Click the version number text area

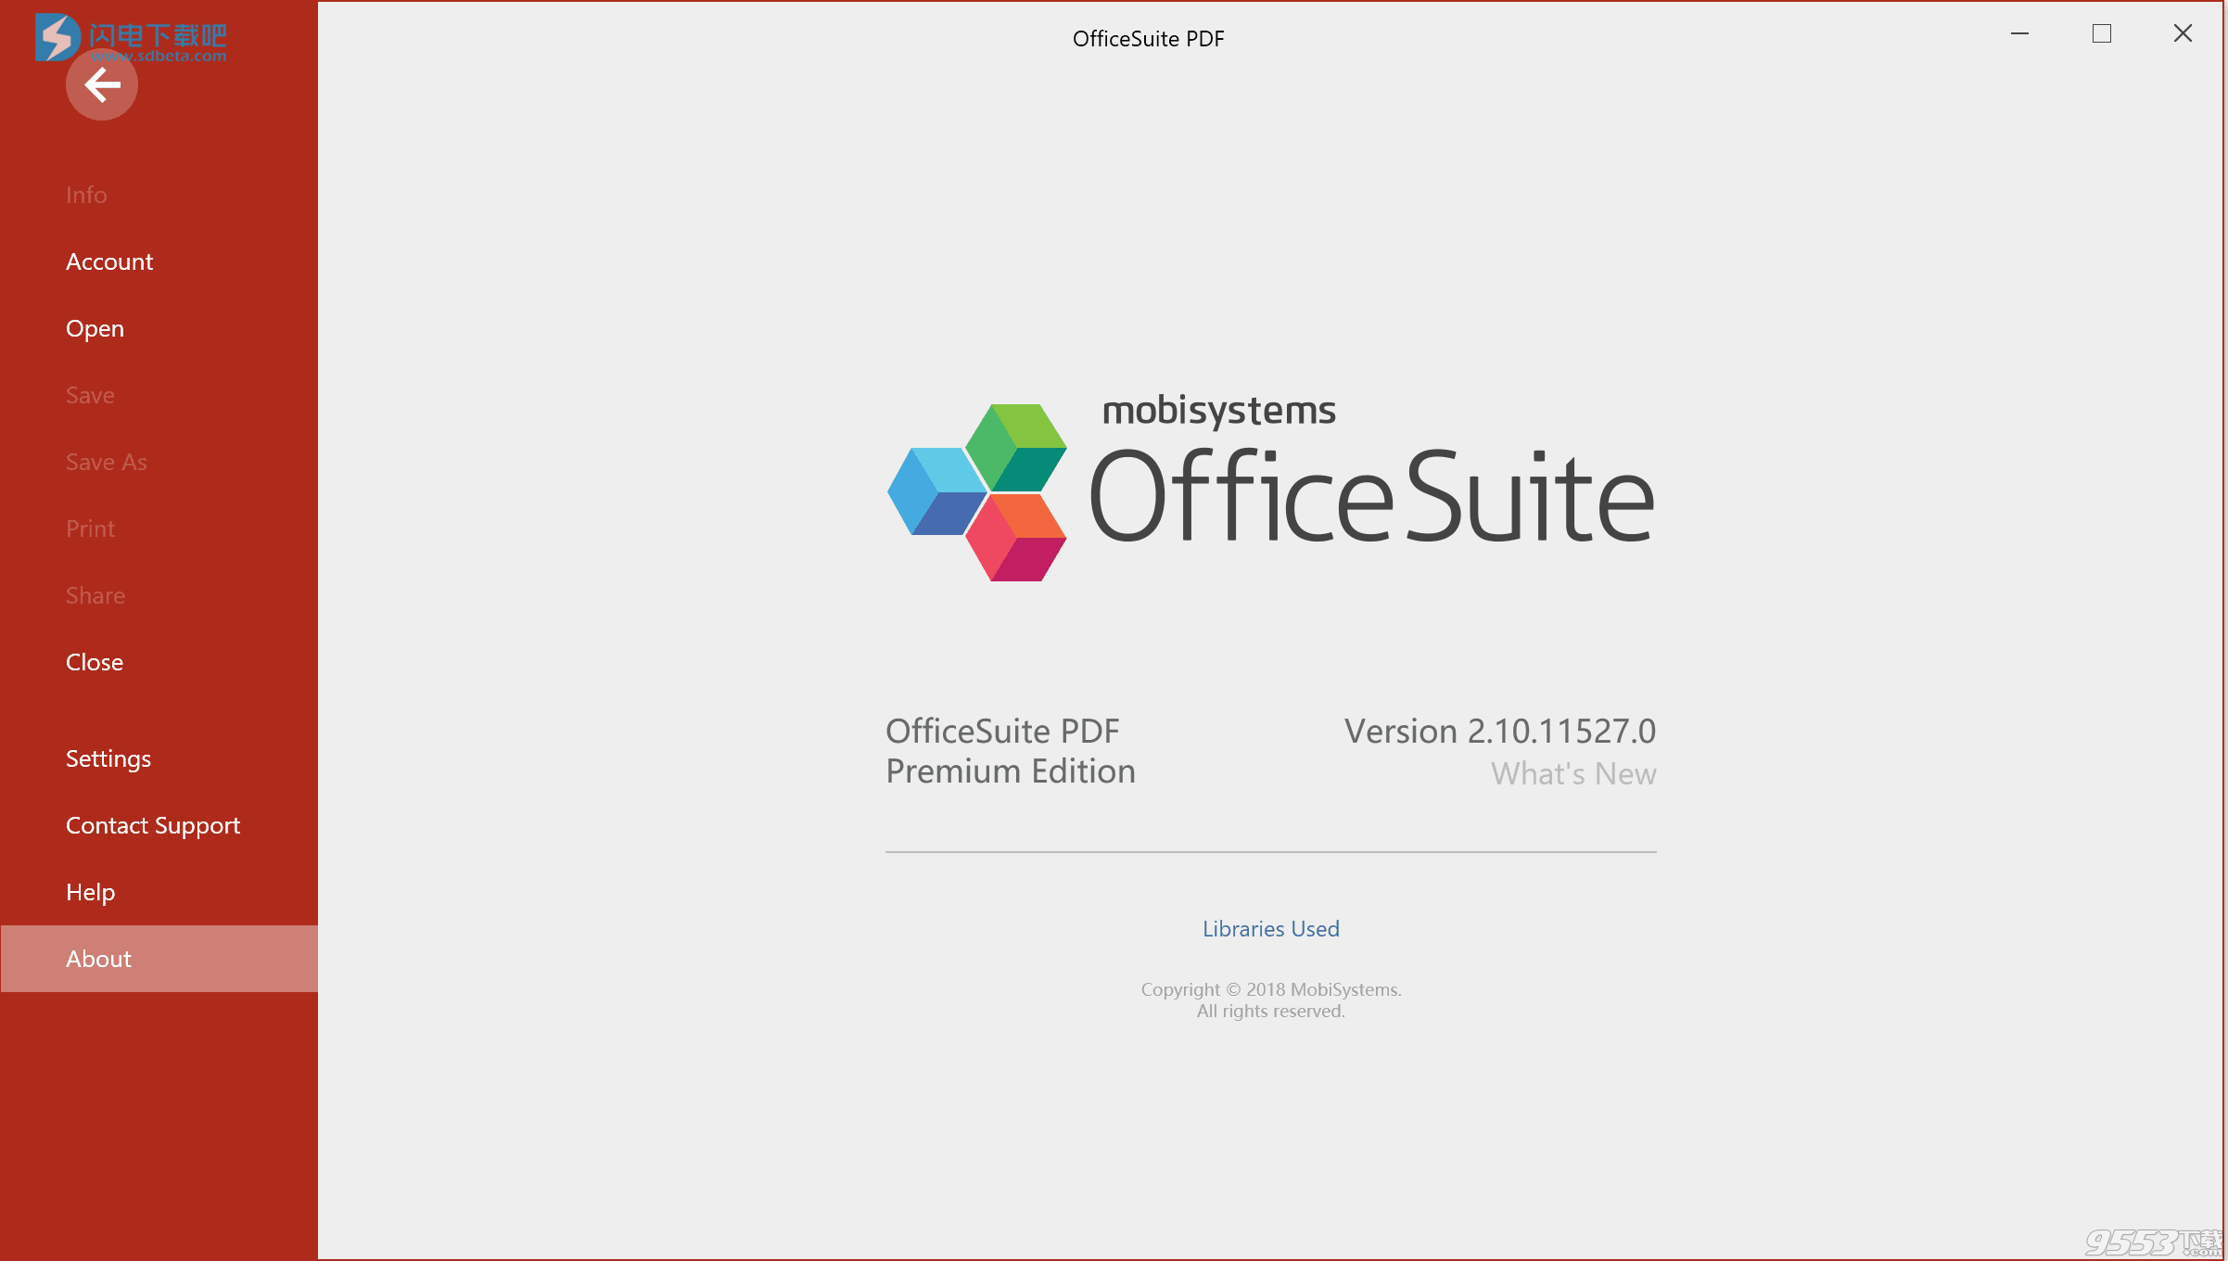tap(1499, 729)
